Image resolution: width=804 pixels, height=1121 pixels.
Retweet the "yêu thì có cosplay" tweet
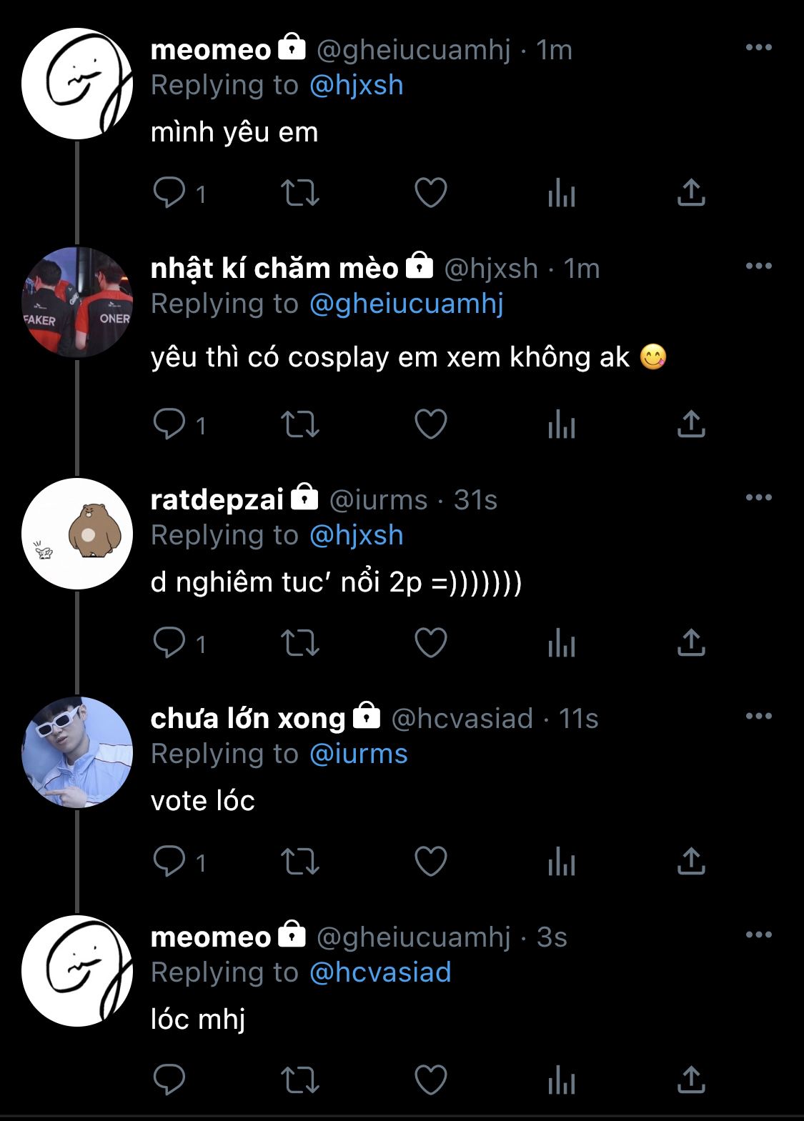pyautogui.click(x=300, y=425)
